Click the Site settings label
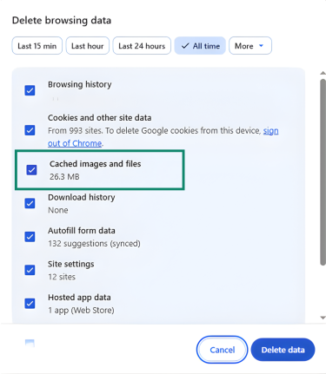This screenshot has width=326, height=374. point(71,264)
